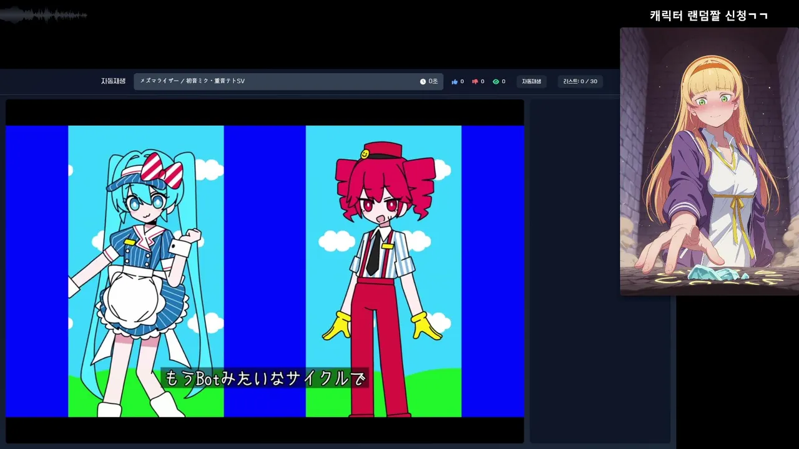Click the subtitle text もうBotみたいなサイクルで
799x449 pixels.
(x=265, y=378)
